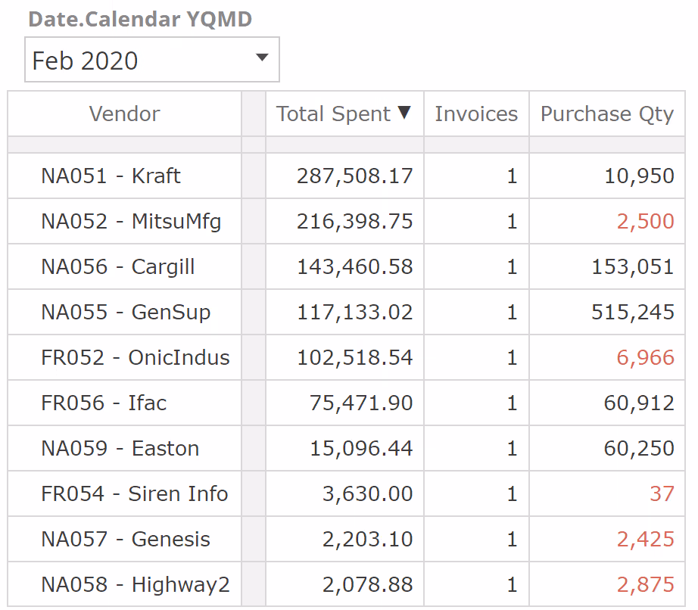Click the Vendor column header
This screenshot has width=698, height=610.
tap(124, 114)
